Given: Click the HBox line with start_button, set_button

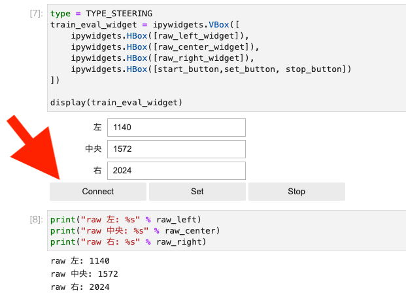Looking at the screenshot, I should pos(211,69).
